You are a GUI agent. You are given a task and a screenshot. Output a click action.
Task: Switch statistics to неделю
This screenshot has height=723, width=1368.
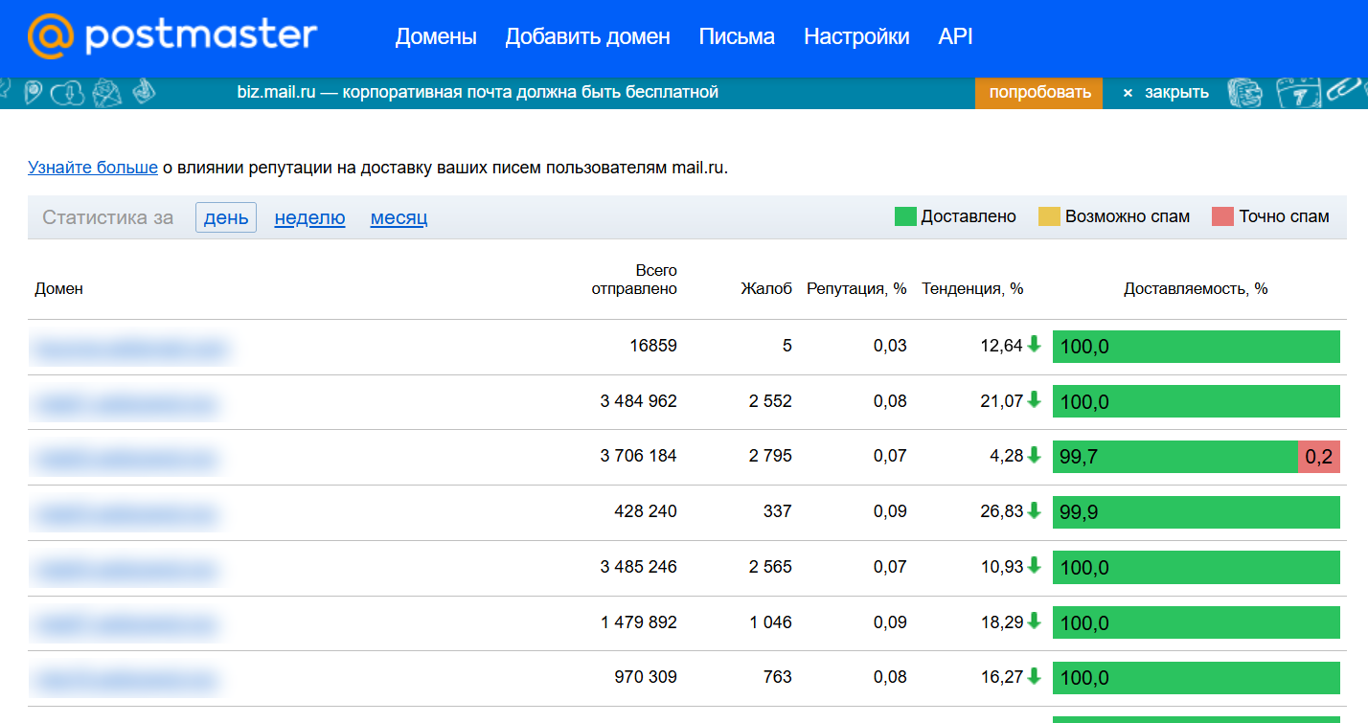coord(309,217)
